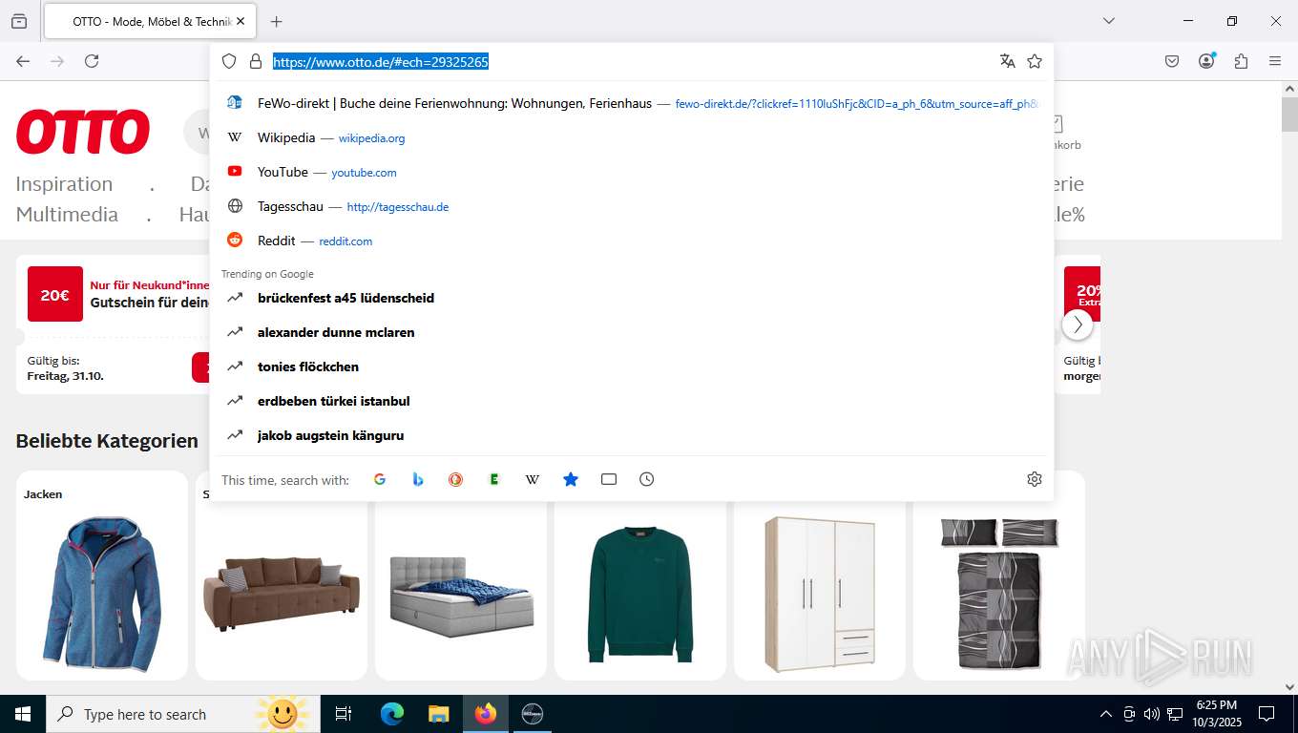
Task: Search this time with Wikipedia
Action: pos(533,479)
